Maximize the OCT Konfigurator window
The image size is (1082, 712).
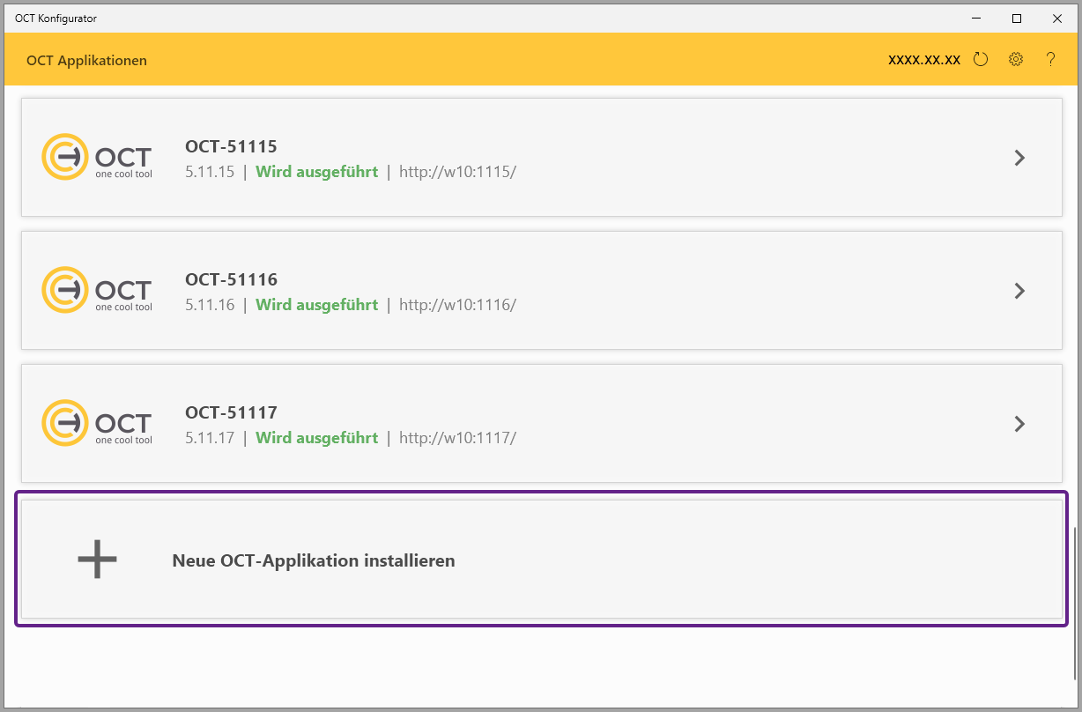click(x=1017, y=18)
